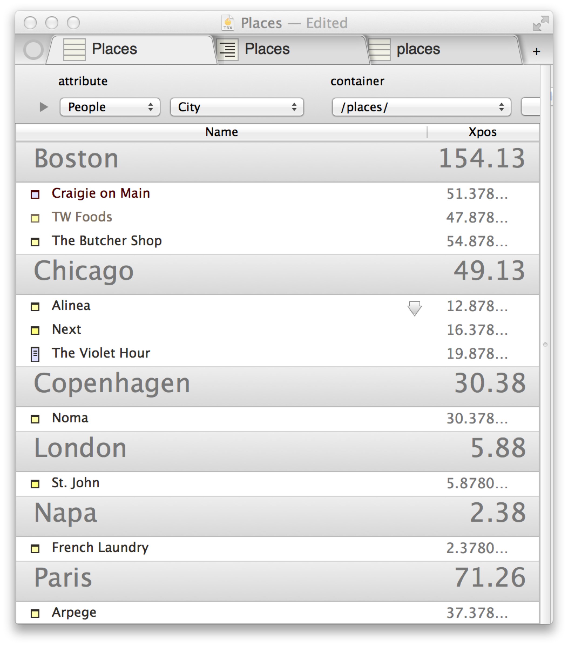Click the down-arrow marker in Alinea row
Screen dimensions: 568x646
pos(414,308)
